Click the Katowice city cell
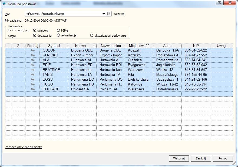This screenshot has width=238, height=167. 139,84
